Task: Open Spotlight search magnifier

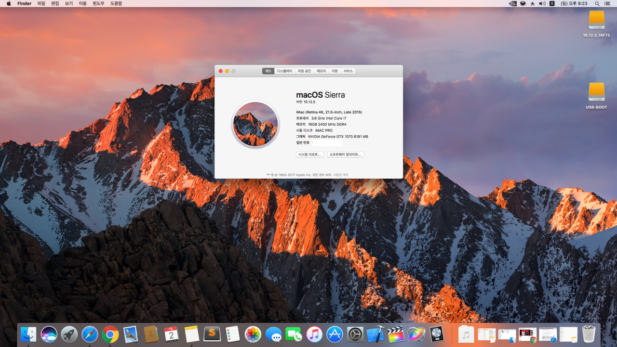Action: 597,3
